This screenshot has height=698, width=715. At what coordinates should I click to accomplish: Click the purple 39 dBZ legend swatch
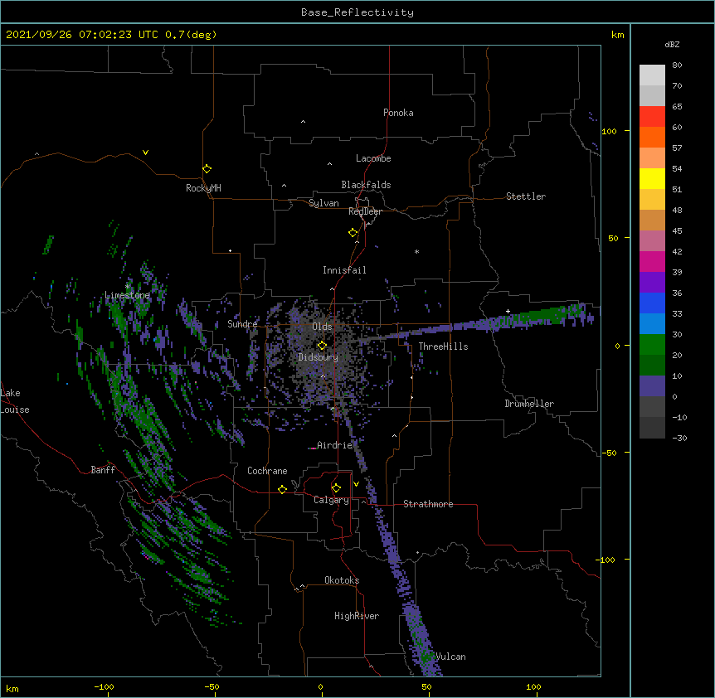pos(652,282)
